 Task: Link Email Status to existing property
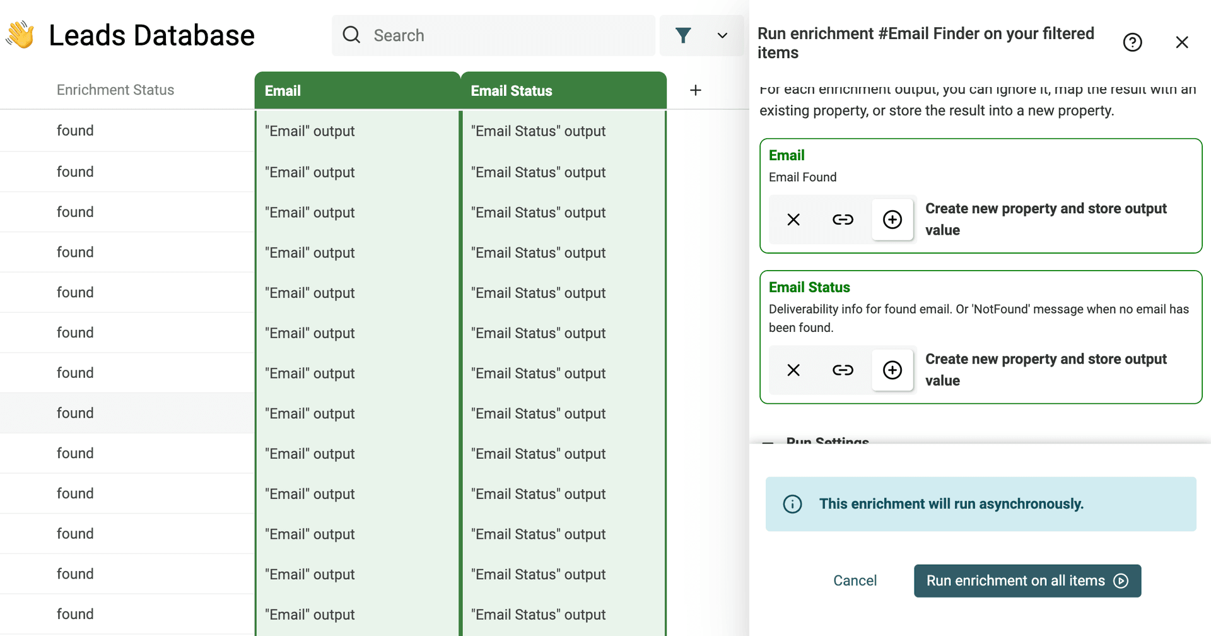(x=843, y=370)
